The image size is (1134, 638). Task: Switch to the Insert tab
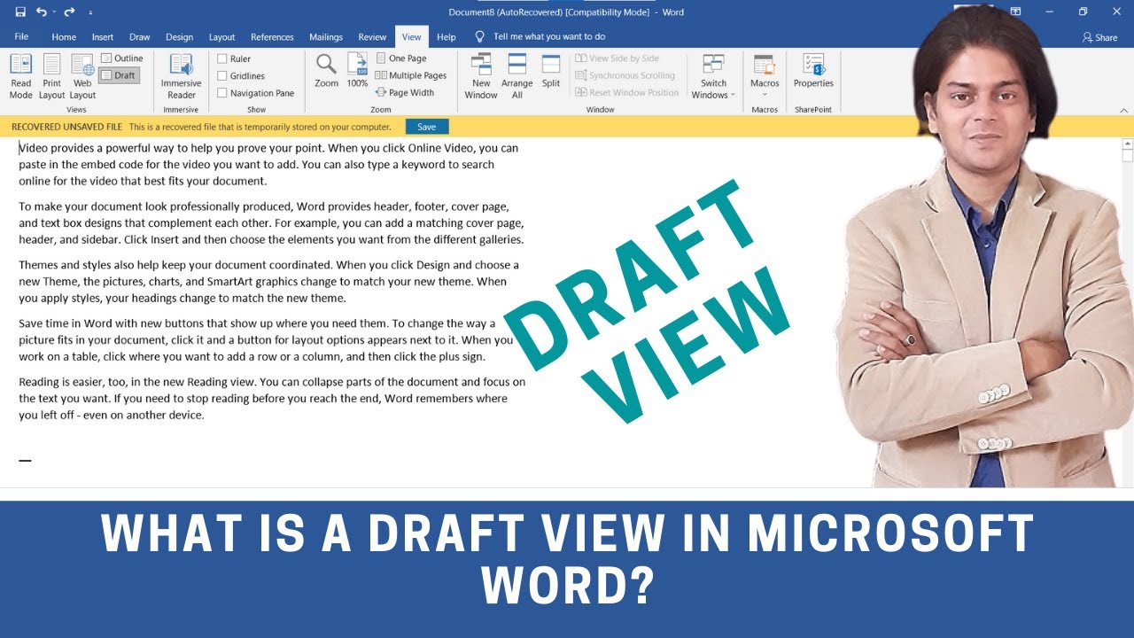coord(103,37)
